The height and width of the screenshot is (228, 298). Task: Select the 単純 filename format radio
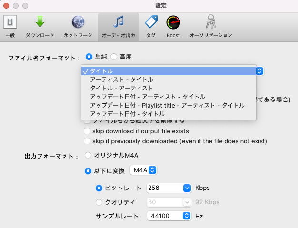coord(89,57)
